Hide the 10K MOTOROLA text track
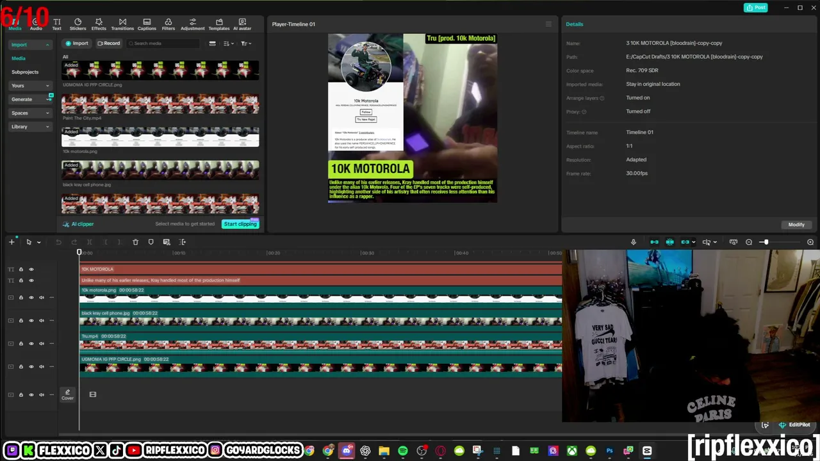This screenshot has height=461, width=820. [31, 270]
